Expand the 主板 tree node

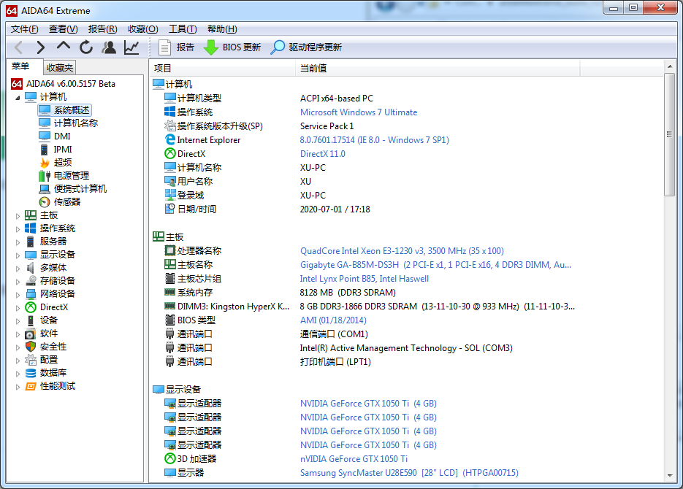click(x=18, y=215)
